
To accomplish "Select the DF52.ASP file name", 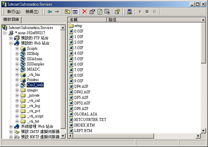I will [x=82, y=103].
